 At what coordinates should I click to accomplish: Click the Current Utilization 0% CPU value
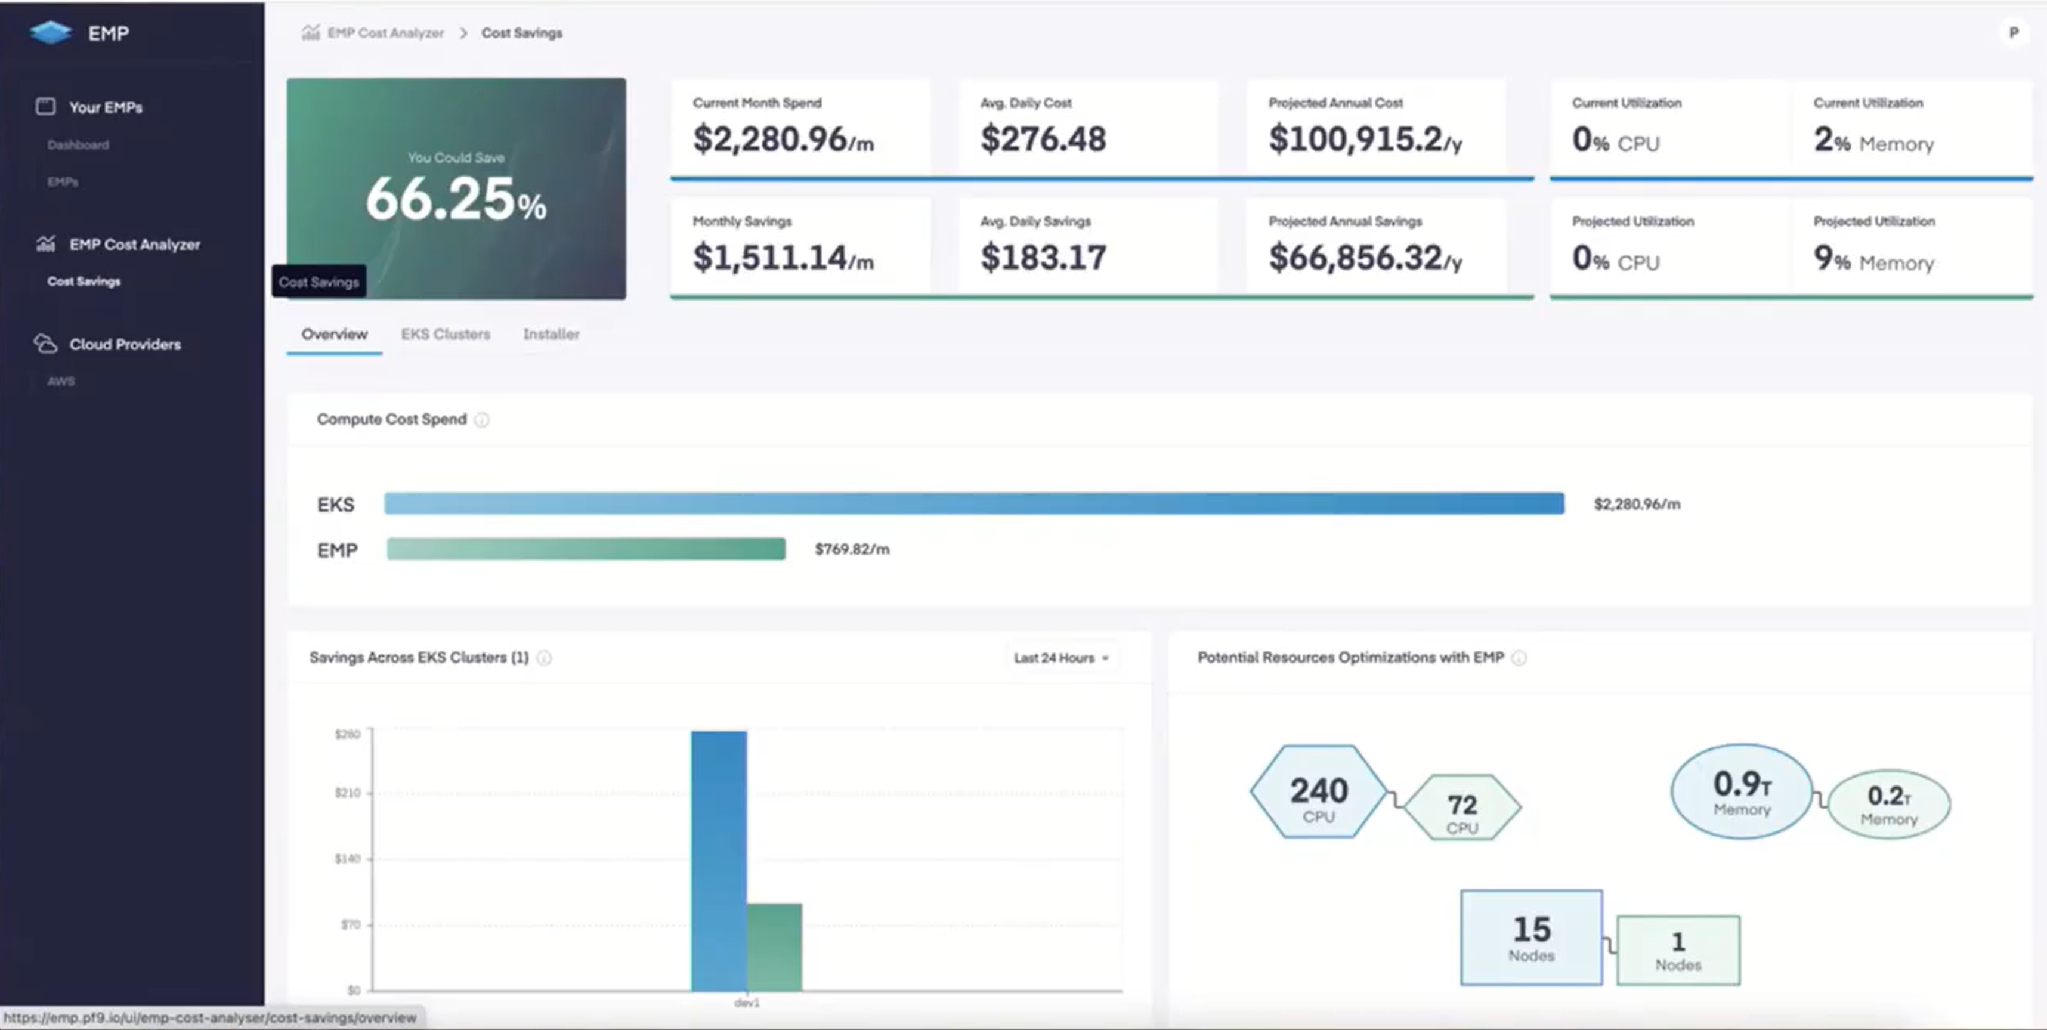point(1616,141)
